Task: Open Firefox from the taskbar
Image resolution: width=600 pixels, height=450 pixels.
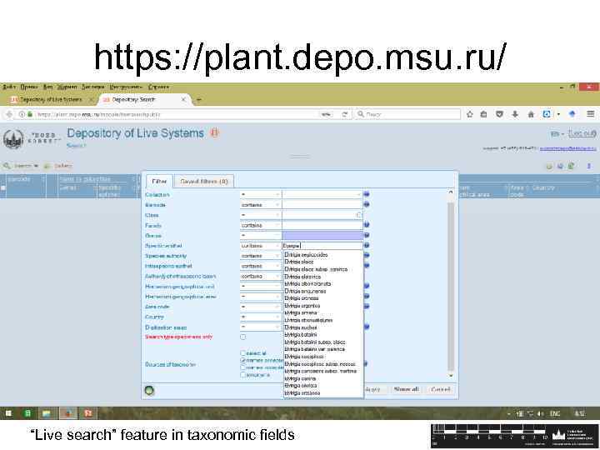Action: coord(67,413)
